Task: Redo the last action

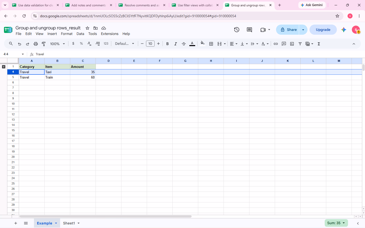Action: coord(28,44)
